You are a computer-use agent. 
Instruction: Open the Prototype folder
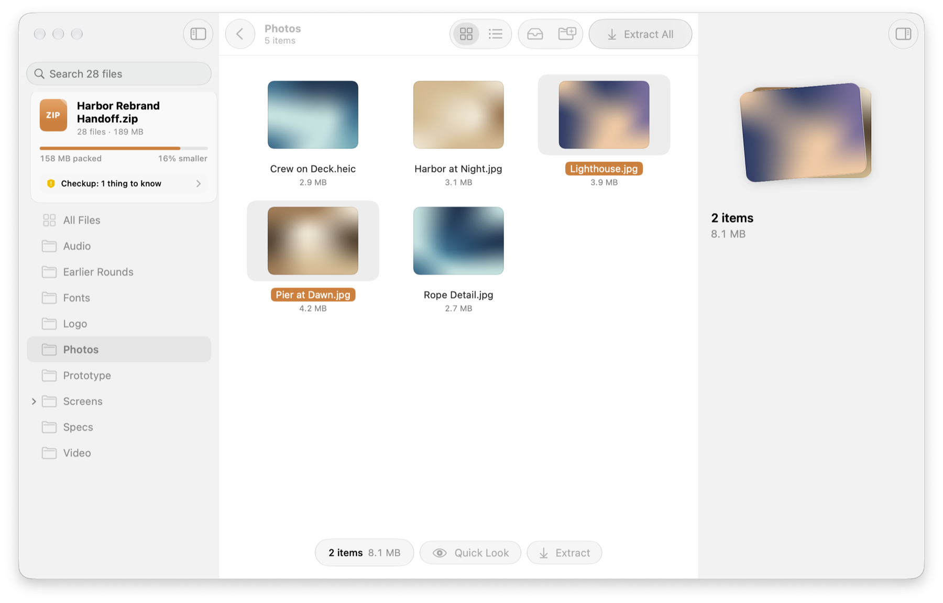coord(119,375)
